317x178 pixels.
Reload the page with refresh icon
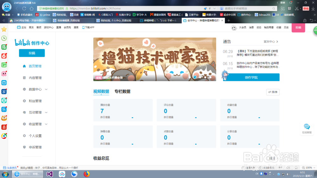pos(24,9)
